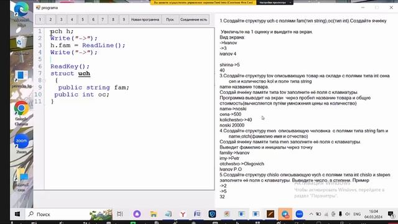Click the numbered button 6
This screenshot has height=224, width=398.
93,19
